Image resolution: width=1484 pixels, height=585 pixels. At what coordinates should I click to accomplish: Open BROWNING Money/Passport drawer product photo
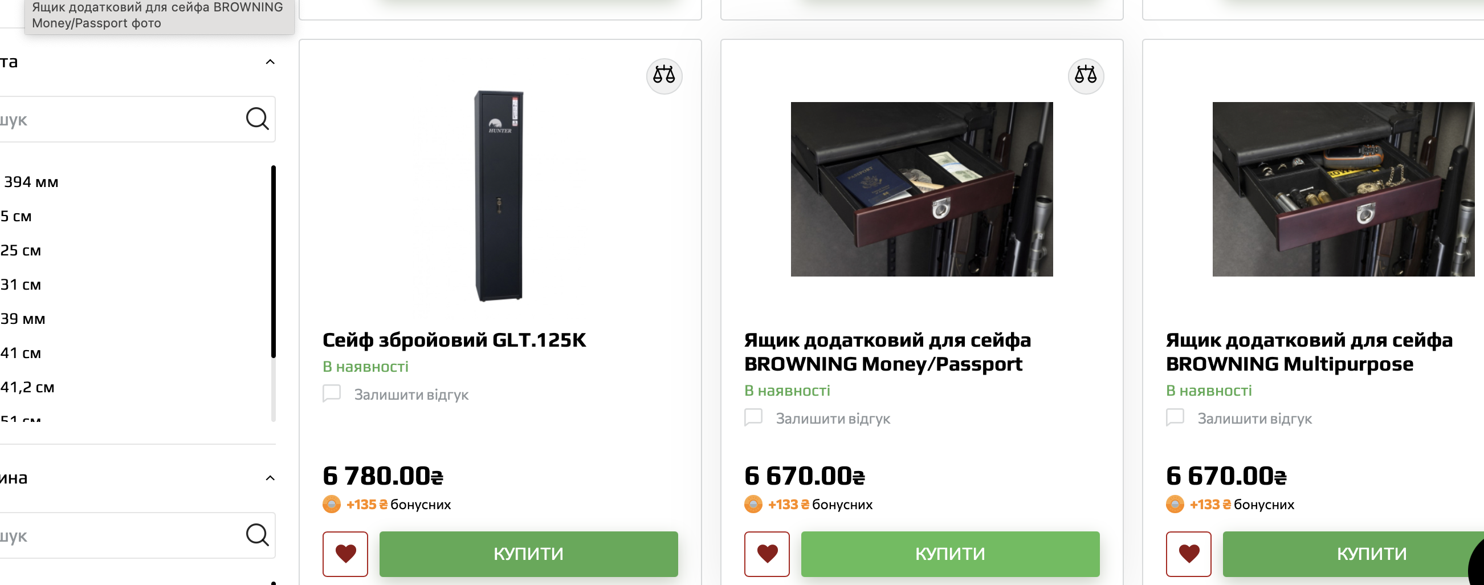pos(921,189)
